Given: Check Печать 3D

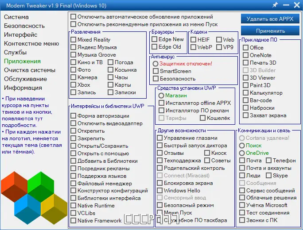Looking at the screenshot, I should (x=245, y=62).
